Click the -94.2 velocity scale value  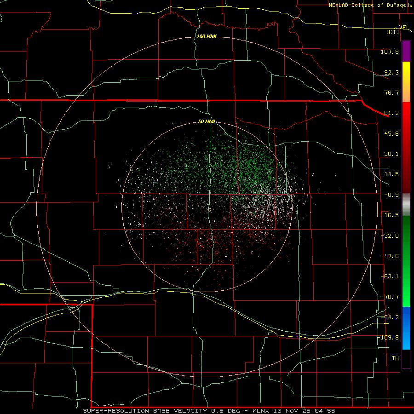390,317
